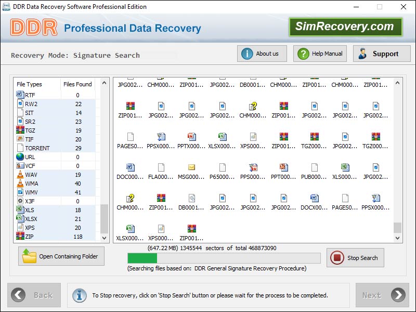Select the RW2 file type icon
Viewport: 416px width, 312px height.
[20, 103]
